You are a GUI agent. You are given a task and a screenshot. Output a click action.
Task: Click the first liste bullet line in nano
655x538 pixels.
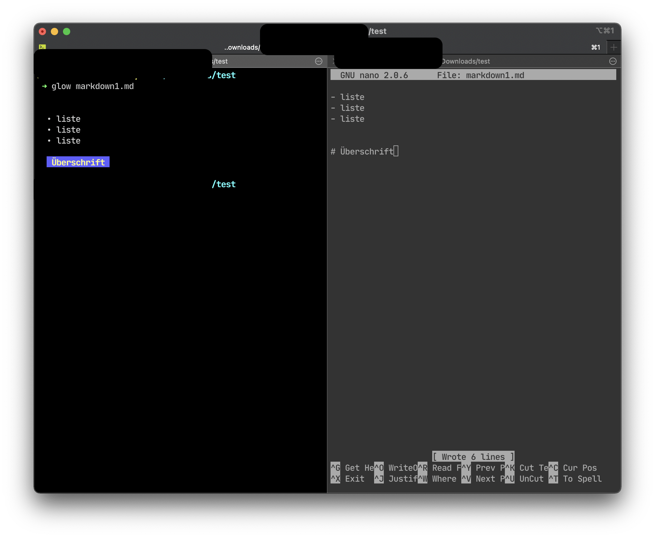pos(347,97)
